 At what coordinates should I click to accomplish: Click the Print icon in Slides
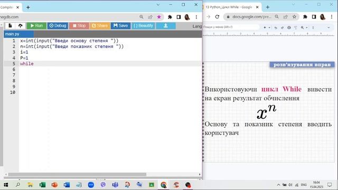289,27
